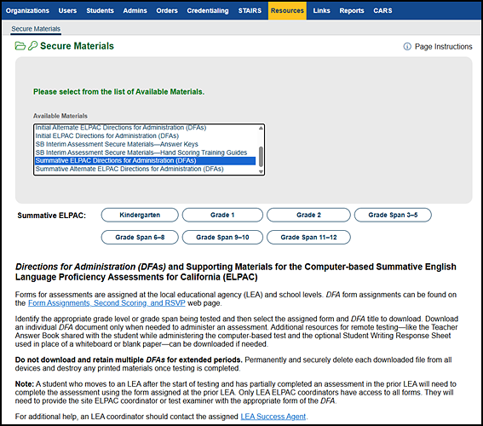Screen dimensions: 483x426
Task: Choose the Kindergarten button
Action: (x=140, y=215)
